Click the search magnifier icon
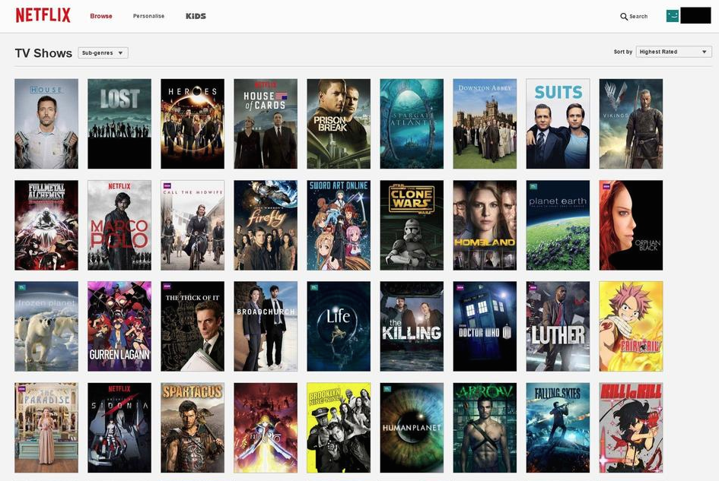Viewport: 719px width, 481px height. (624, 17)
